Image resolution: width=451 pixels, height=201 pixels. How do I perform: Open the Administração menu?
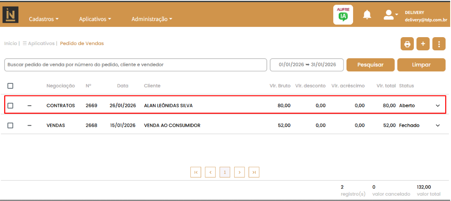tap(152, 19)
